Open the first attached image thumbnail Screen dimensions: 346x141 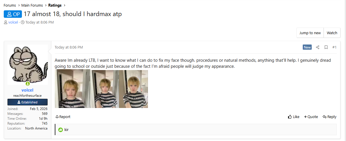73,89
